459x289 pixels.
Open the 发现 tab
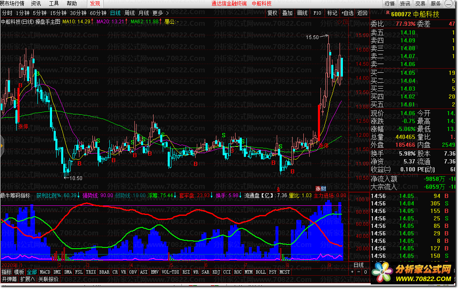[x=95, y=3]
